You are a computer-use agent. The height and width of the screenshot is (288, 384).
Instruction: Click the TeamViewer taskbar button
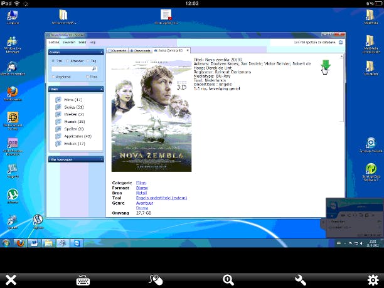click(x=77, y=243)
